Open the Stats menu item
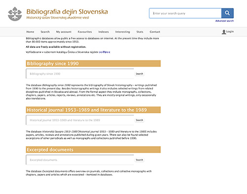247x194 pixels. pyautogui.click(x=140, y=32)
